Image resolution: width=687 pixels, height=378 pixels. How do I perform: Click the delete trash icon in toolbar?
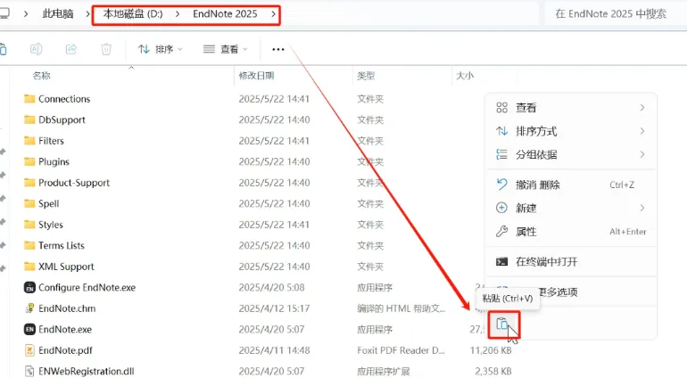(x=106, y=49)
